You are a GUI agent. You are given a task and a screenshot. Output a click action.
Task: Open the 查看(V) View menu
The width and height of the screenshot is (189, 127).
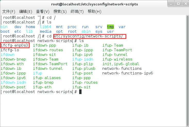tap(43, 12)
